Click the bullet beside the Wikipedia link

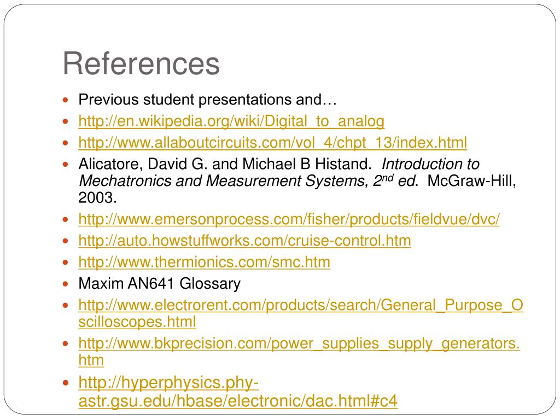point(66,121)
